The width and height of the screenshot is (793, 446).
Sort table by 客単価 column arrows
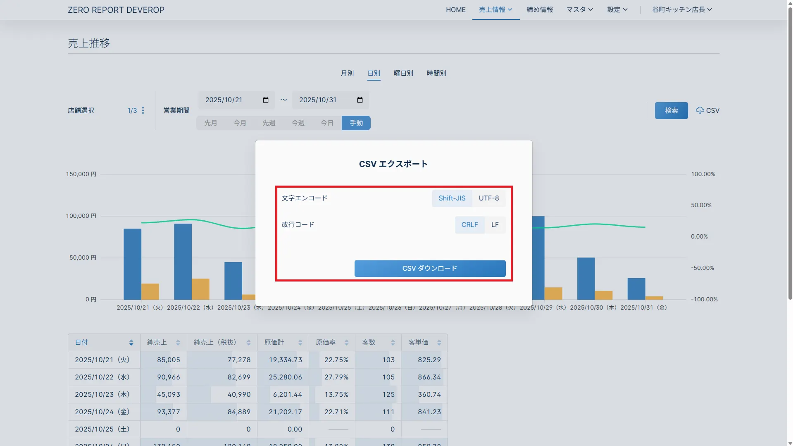(439, 343)
